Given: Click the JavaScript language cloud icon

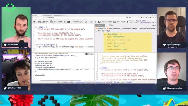Looking at the screenshot, I should coord(68,22).
